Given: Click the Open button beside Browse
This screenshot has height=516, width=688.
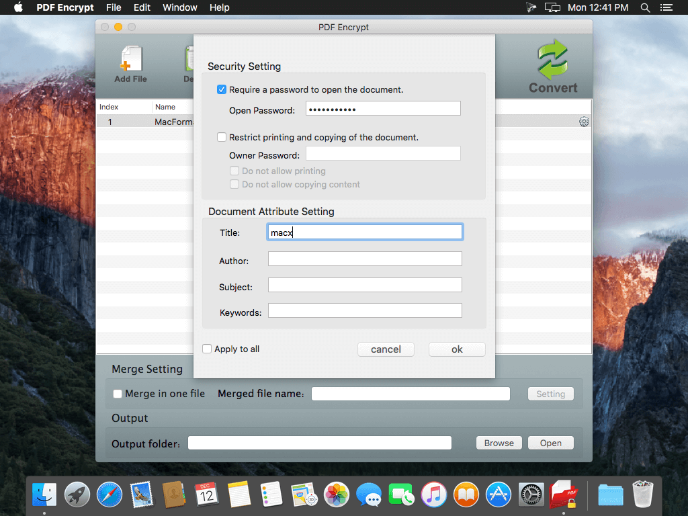Looking at the screenshot, I should pyautogui.click(x=551, y=443).
